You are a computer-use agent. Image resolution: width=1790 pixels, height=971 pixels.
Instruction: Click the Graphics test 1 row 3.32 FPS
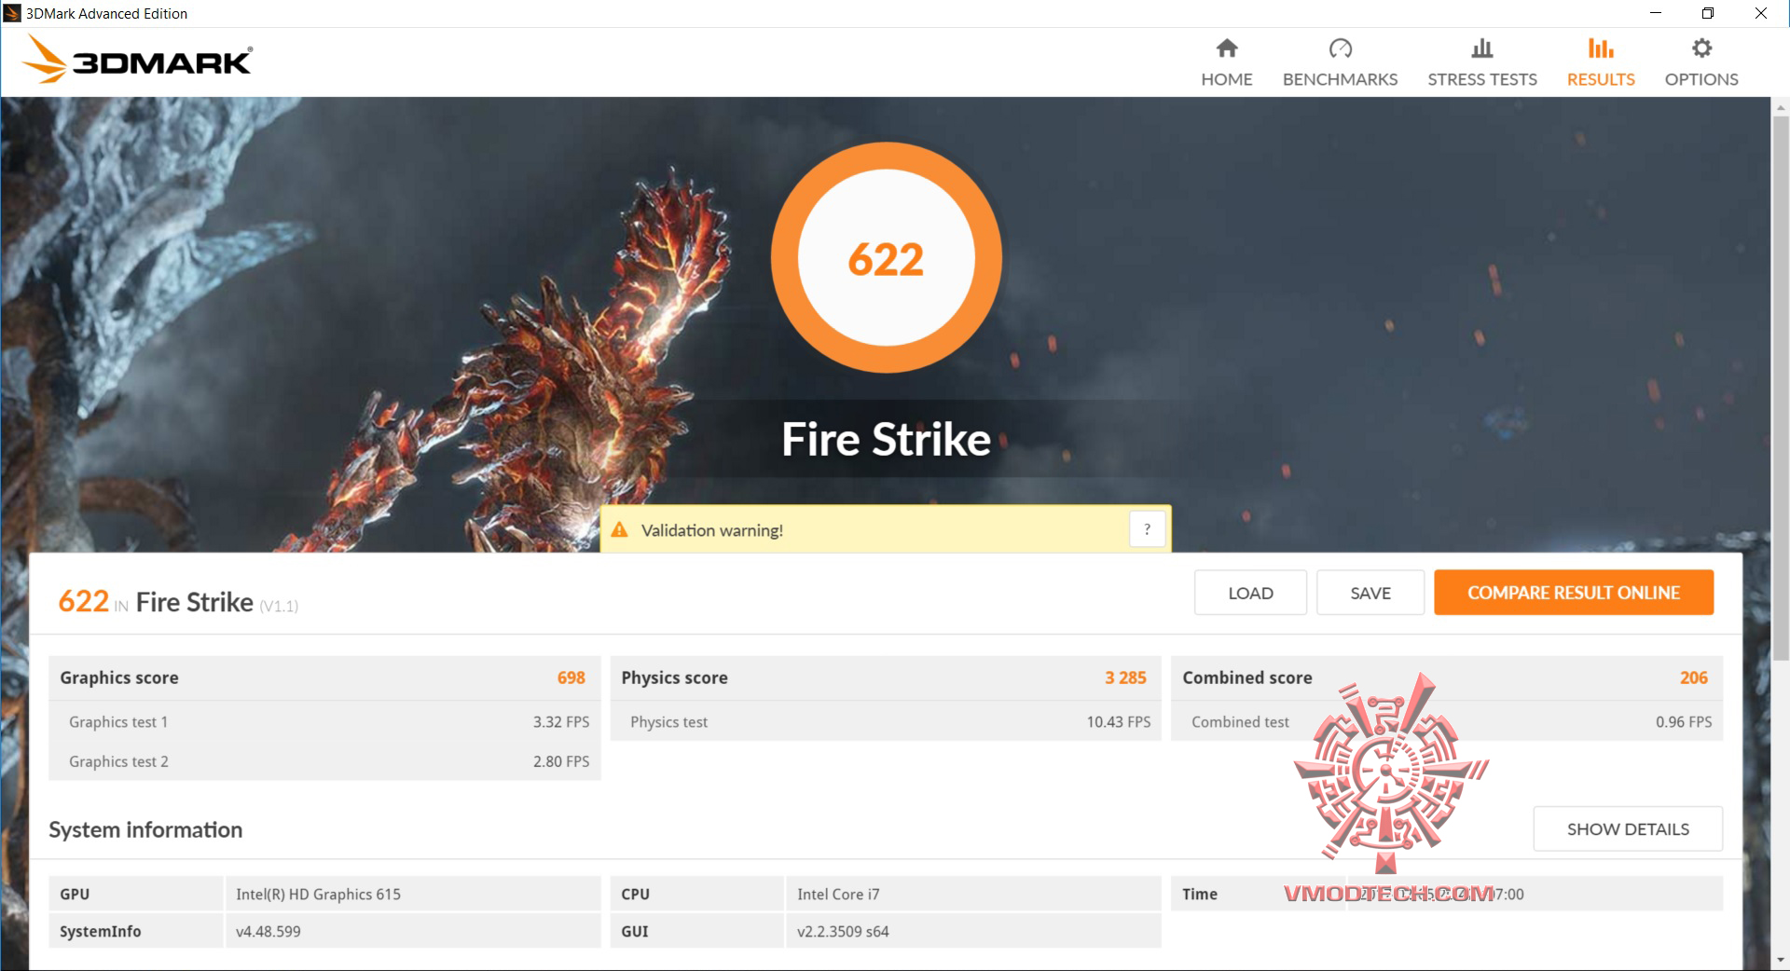point(324,722)
